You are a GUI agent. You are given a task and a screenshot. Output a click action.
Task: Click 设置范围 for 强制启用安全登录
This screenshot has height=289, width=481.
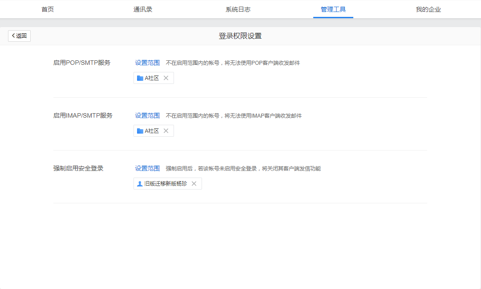(x=147, y=168)
